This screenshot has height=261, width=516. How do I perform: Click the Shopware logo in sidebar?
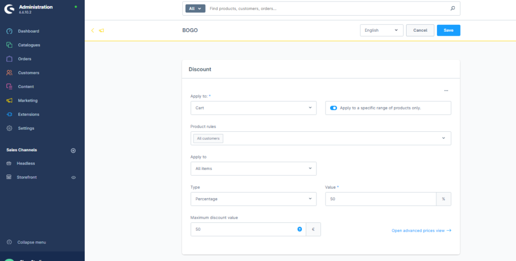coord(9,9)
